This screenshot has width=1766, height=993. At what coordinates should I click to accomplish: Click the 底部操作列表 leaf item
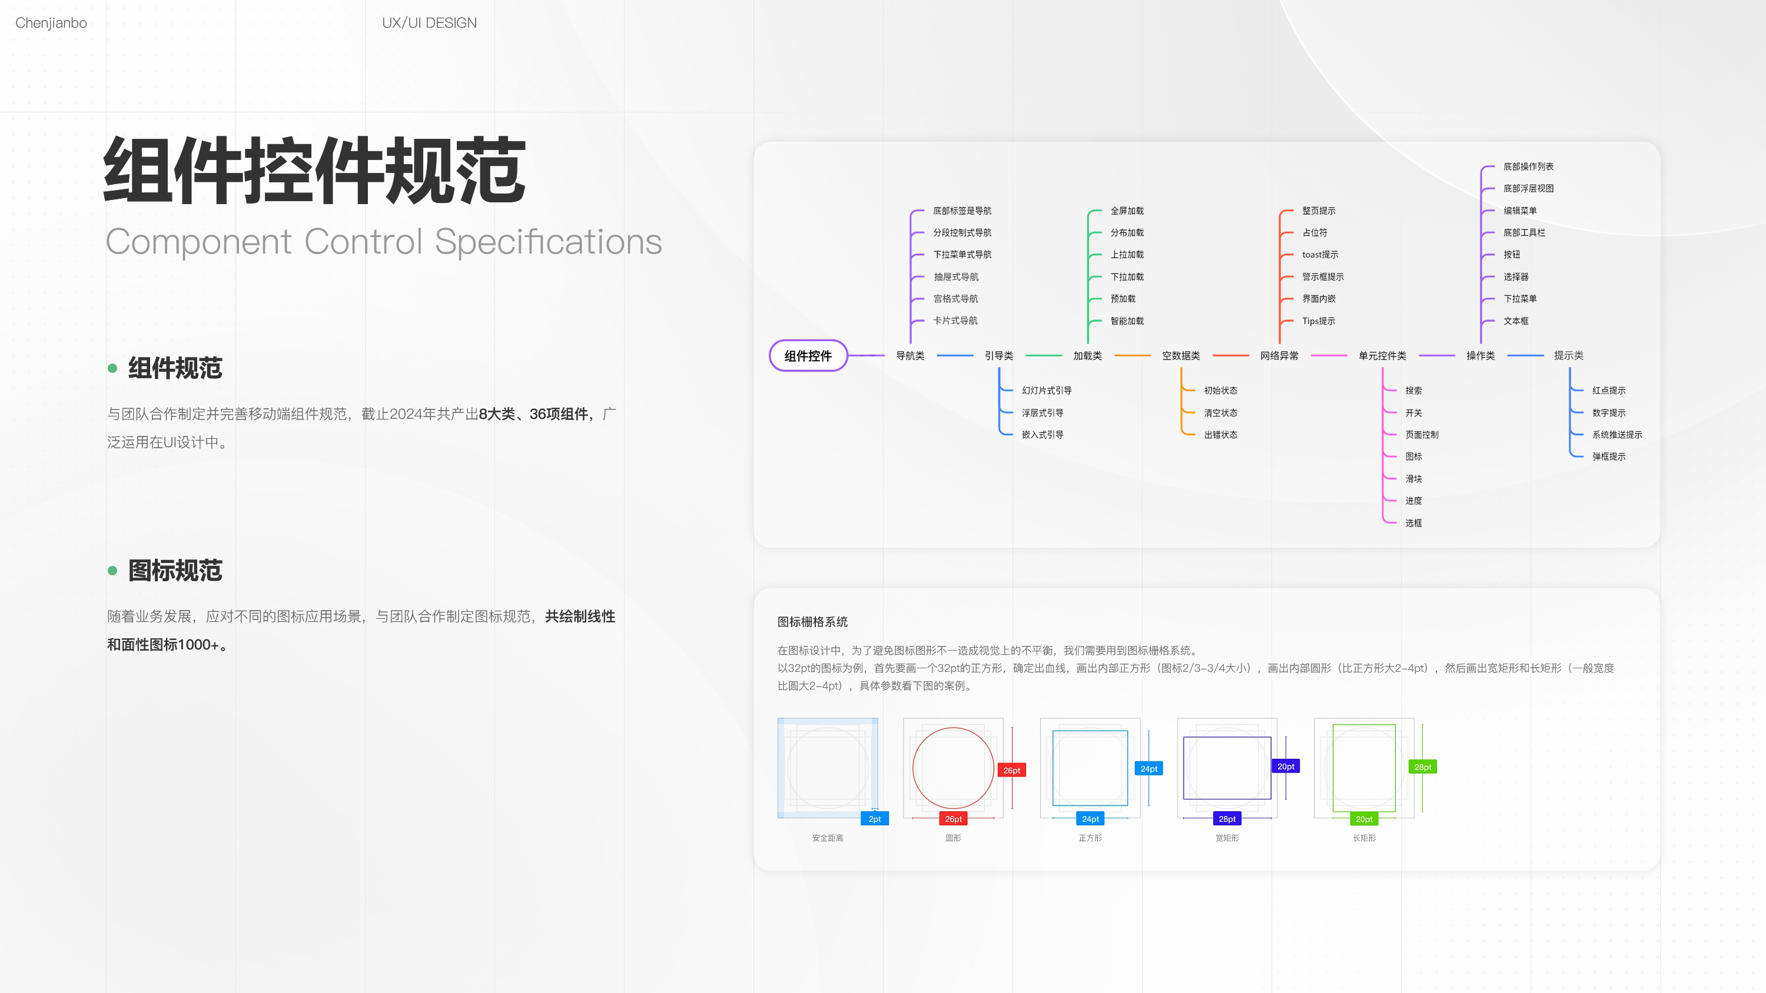(x=1528, y=166)
